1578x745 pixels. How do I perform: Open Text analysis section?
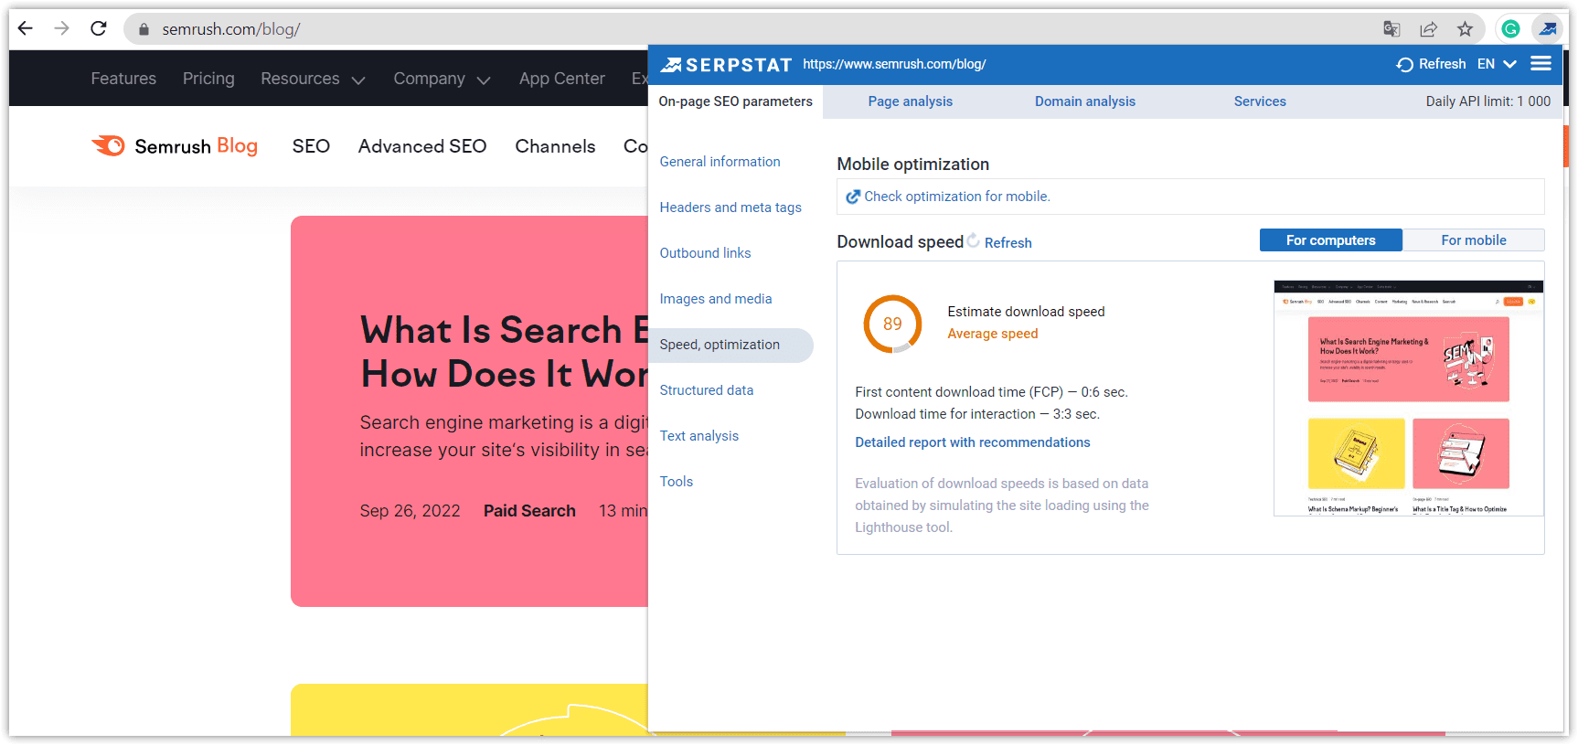(x=699, y=436)
